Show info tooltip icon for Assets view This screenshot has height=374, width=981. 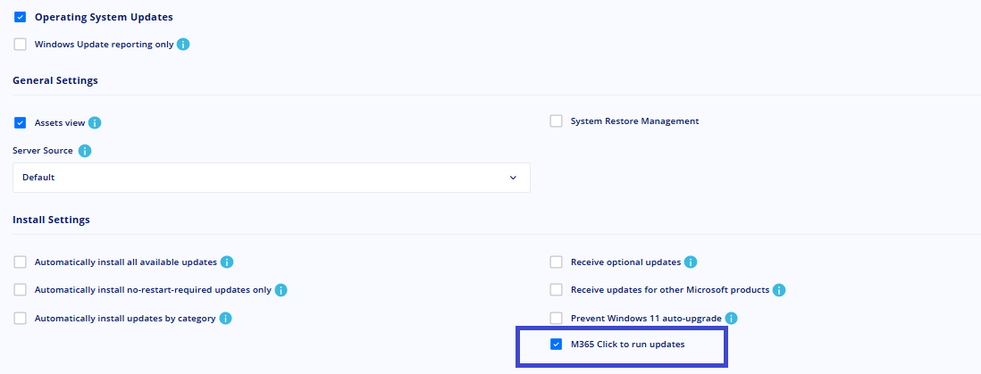coord(95,122)
